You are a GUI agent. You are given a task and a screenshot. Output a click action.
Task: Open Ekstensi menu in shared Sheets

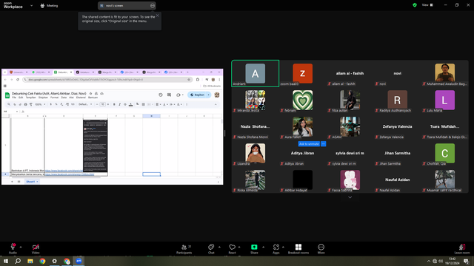pos(81,98)
